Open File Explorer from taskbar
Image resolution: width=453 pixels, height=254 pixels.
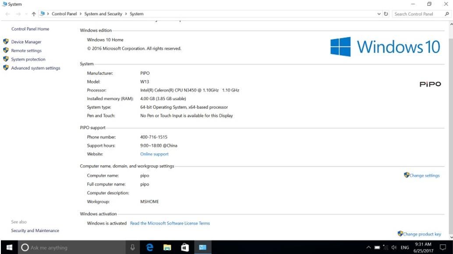pos(167,247)
